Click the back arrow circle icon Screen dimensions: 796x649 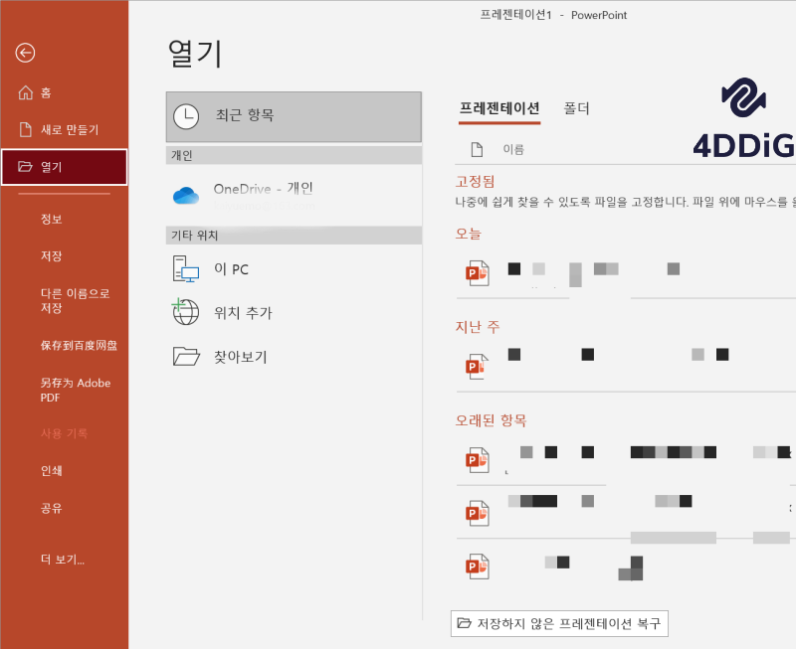pos(25,53)
